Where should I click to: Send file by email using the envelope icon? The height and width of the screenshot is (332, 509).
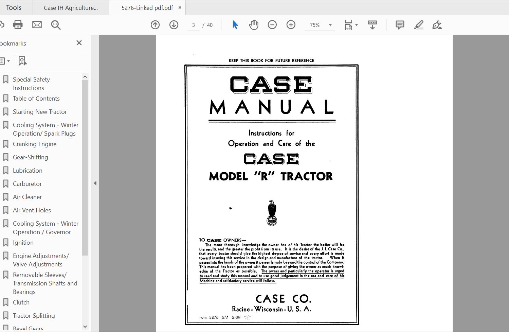coord(37,25)
